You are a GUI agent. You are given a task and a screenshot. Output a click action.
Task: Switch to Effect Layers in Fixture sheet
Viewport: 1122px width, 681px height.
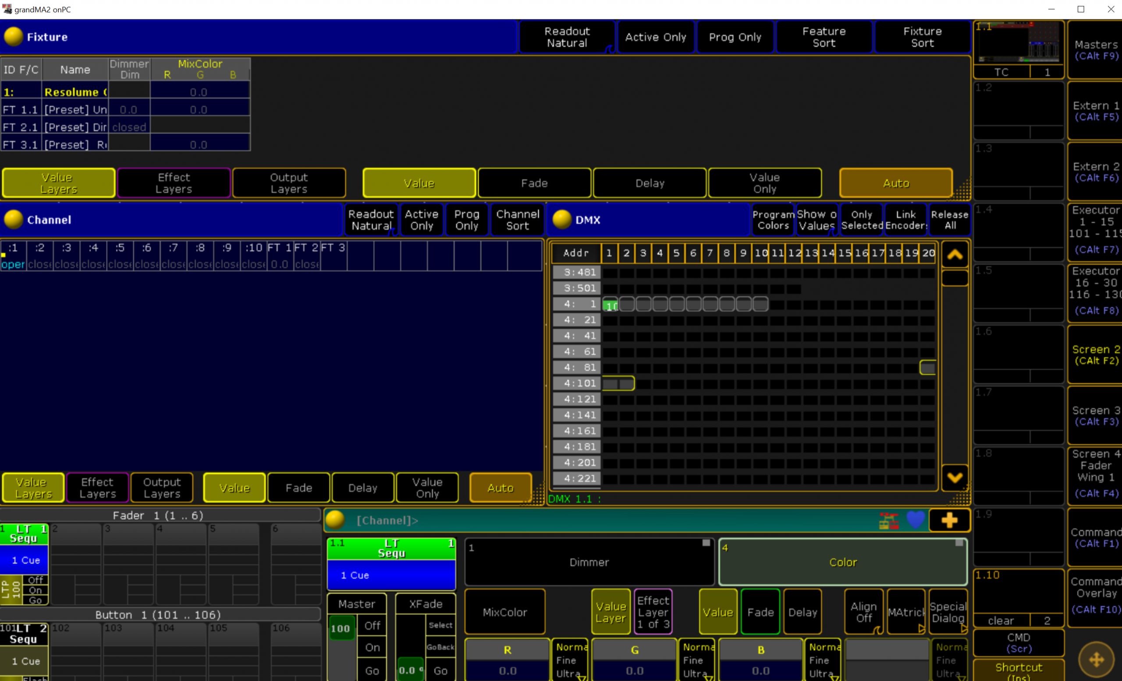(174, 183)
